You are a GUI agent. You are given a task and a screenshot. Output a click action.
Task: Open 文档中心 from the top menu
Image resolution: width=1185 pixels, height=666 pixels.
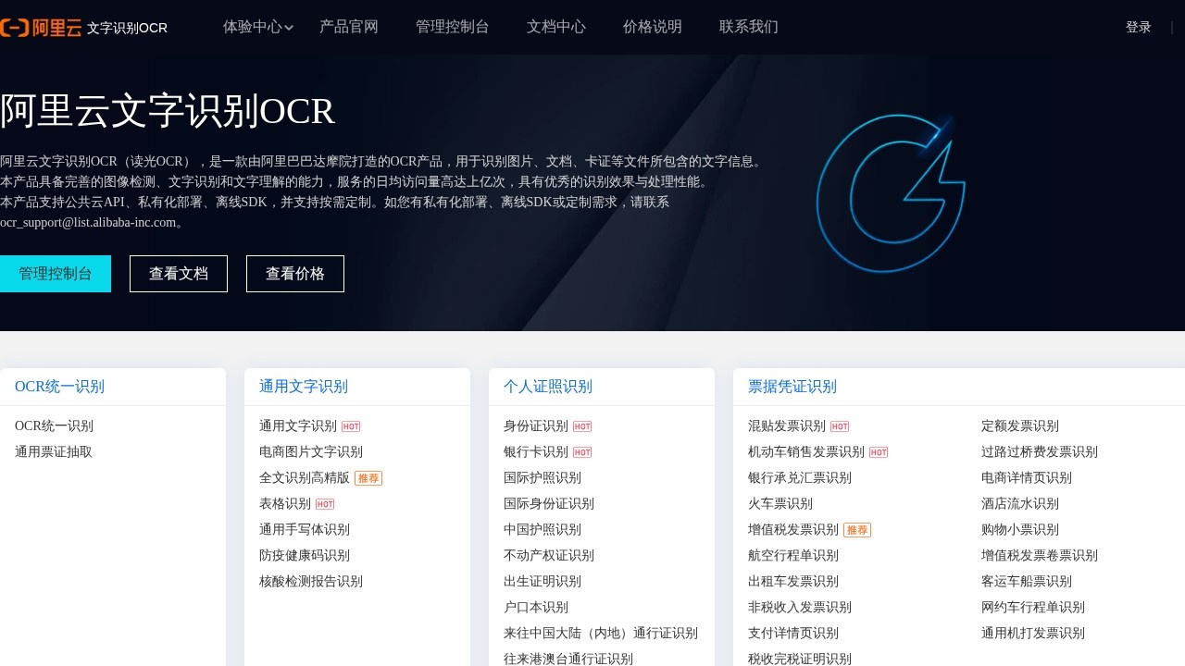pyautogui.click(x=556, y=27)
